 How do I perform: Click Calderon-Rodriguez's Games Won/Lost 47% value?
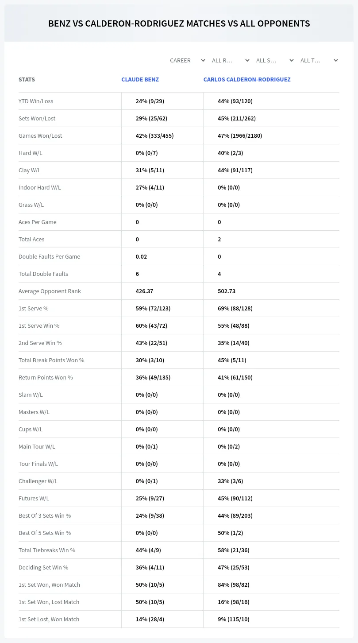pos(240,136)
